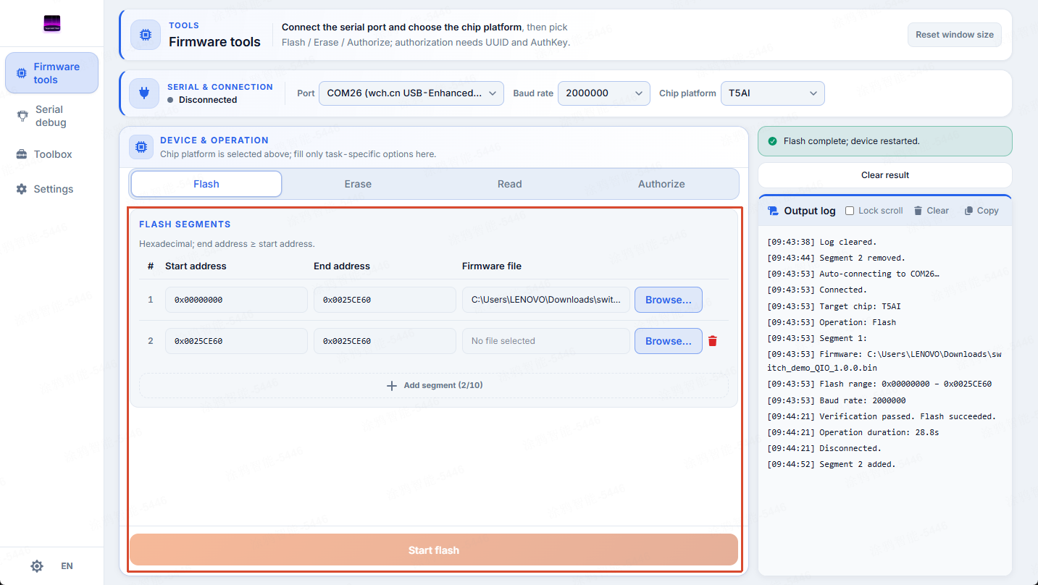Screen dimensions: 1038x585
Task: Click the Start flash button
Action: (434, 550)
